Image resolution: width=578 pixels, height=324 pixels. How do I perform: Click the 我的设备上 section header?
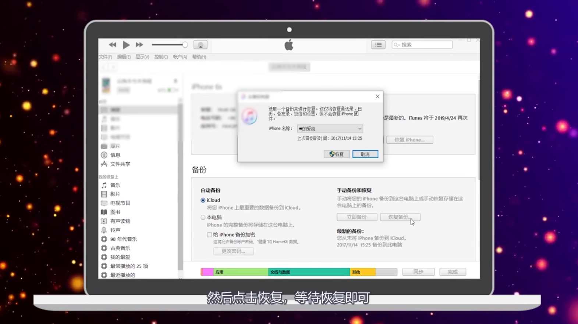pyautogui.click(x=108, y=177)
